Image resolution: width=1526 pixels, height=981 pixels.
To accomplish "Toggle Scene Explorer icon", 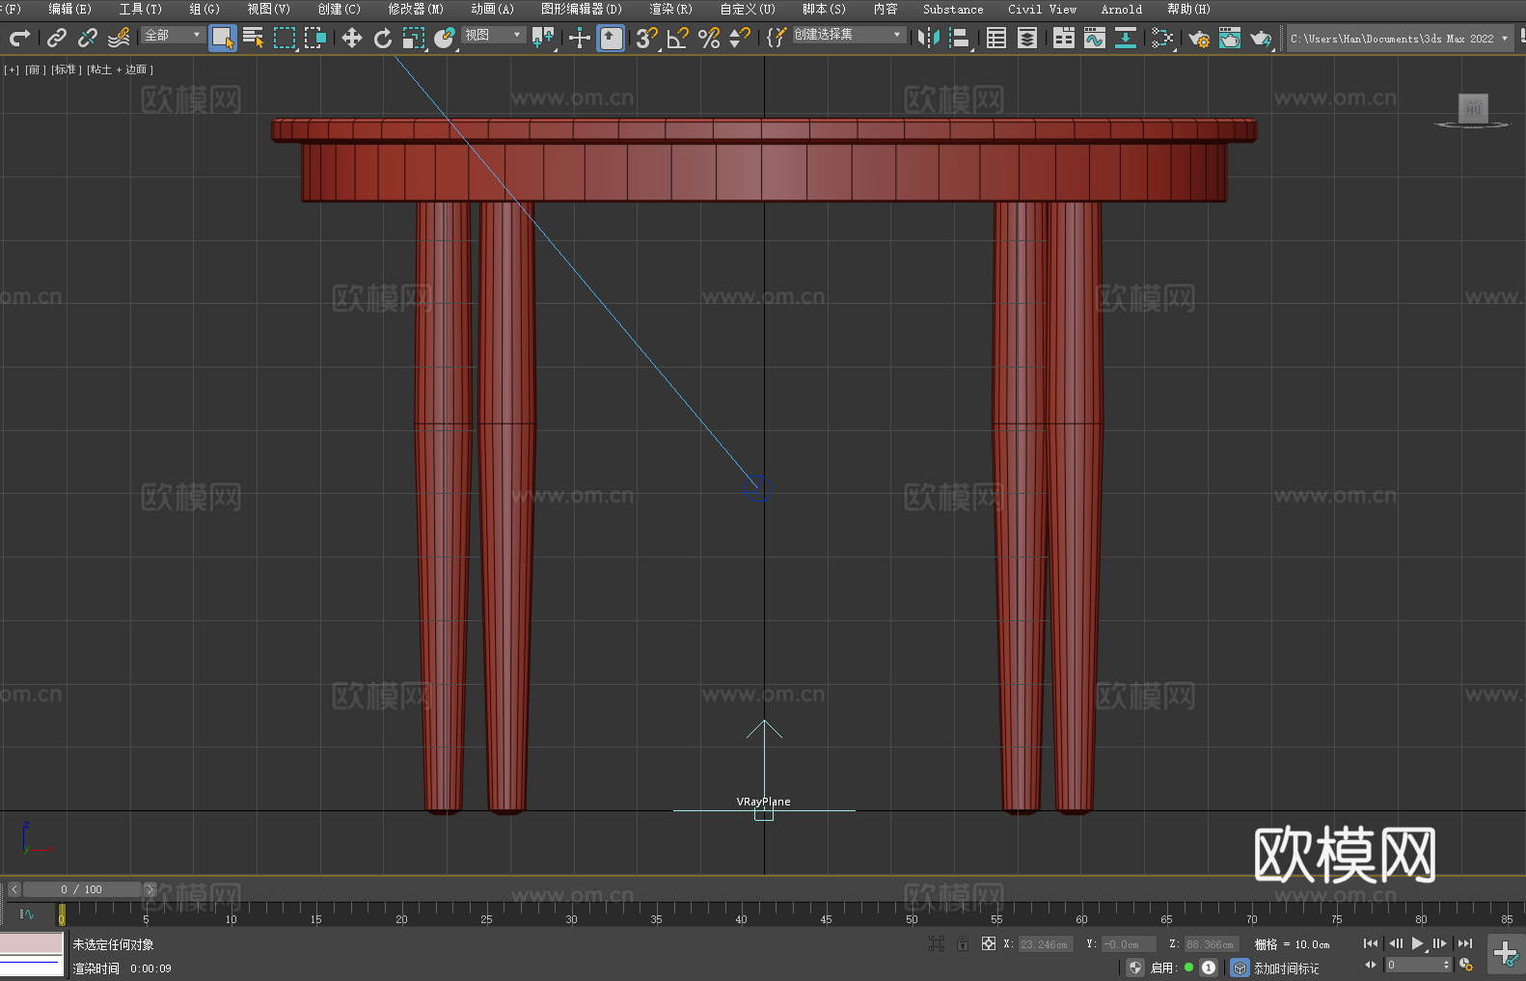I will click(996, 38).
